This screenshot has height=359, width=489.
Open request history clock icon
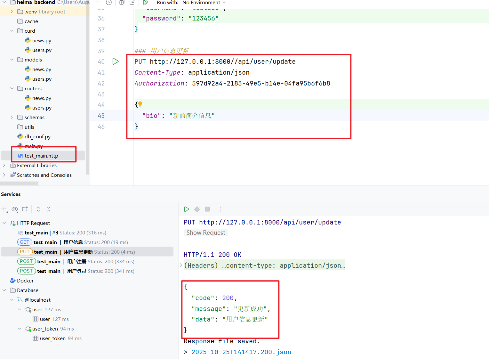(x=109, y=3)
